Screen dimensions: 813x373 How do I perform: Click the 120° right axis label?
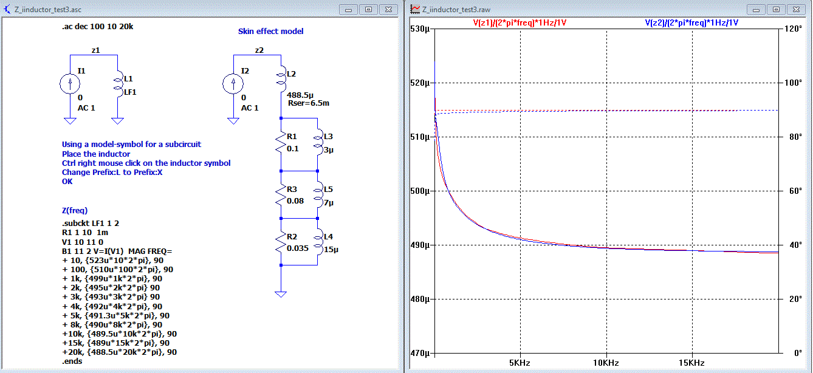pos(794,29)
